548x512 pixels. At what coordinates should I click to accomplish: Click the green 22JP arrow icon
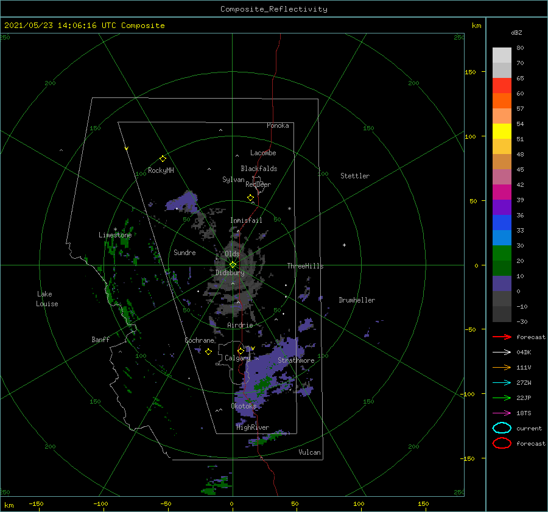tap(502, 398)
